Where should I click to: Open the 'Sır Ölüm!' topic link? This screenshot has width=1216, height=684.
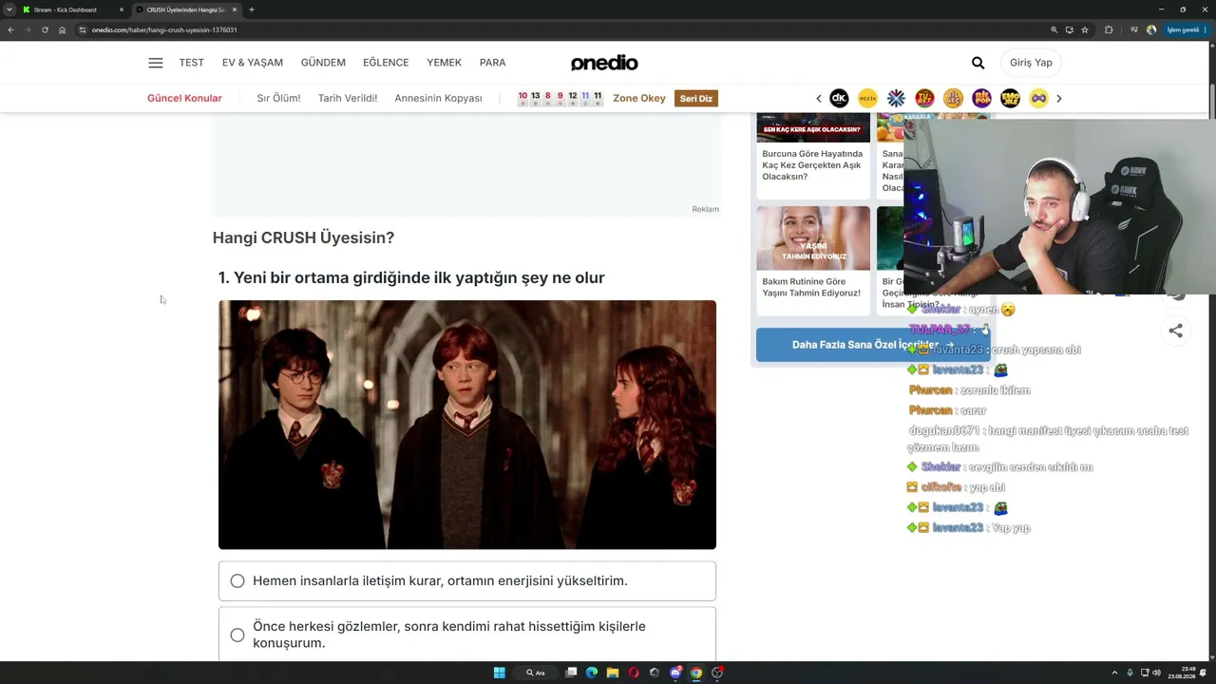(278, 98)
